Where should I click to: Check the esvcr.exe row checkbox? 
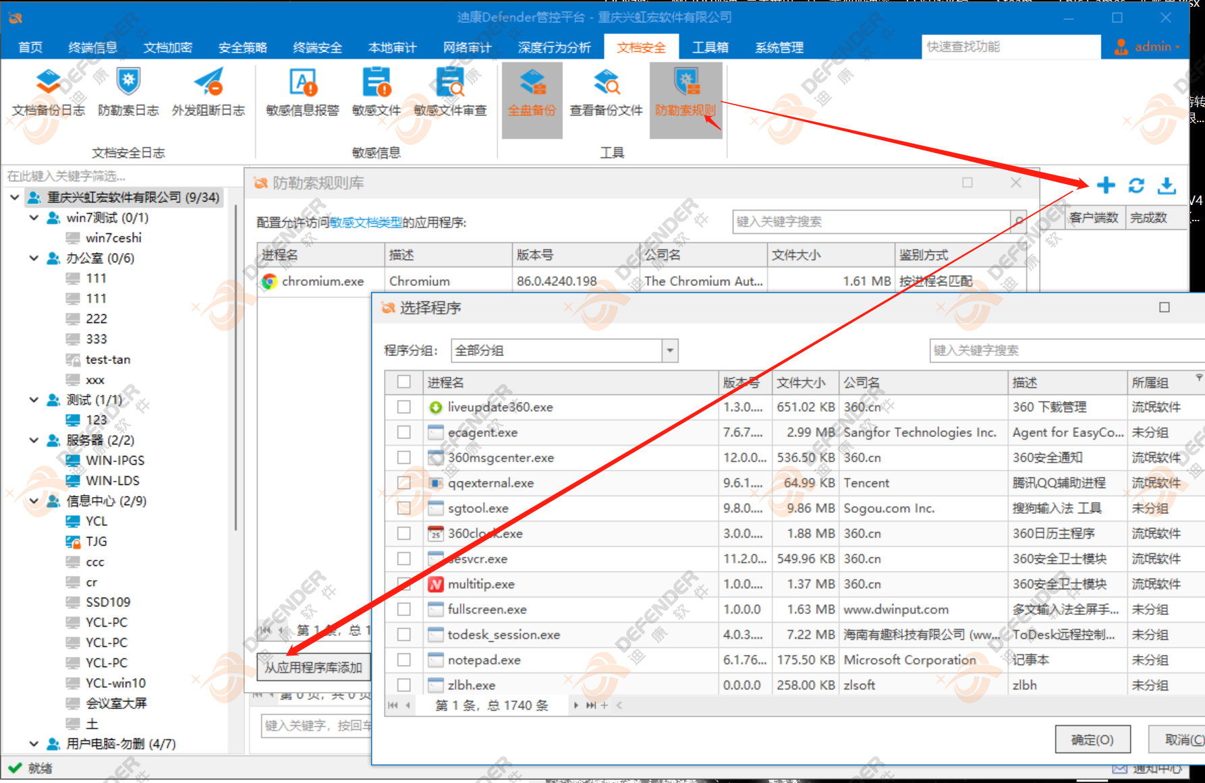(404, 559)
